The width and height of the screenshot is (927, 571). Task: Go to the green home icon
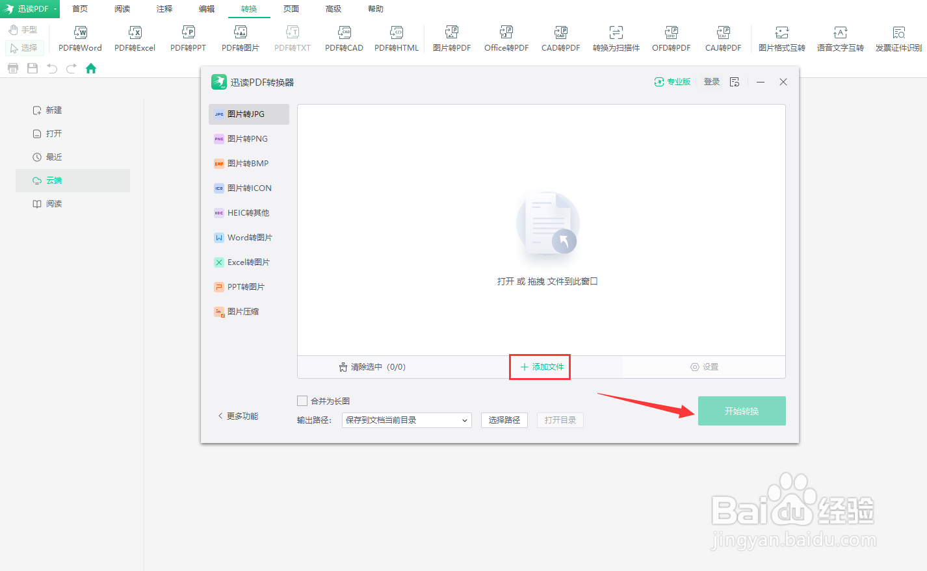[x=91, y=68]
